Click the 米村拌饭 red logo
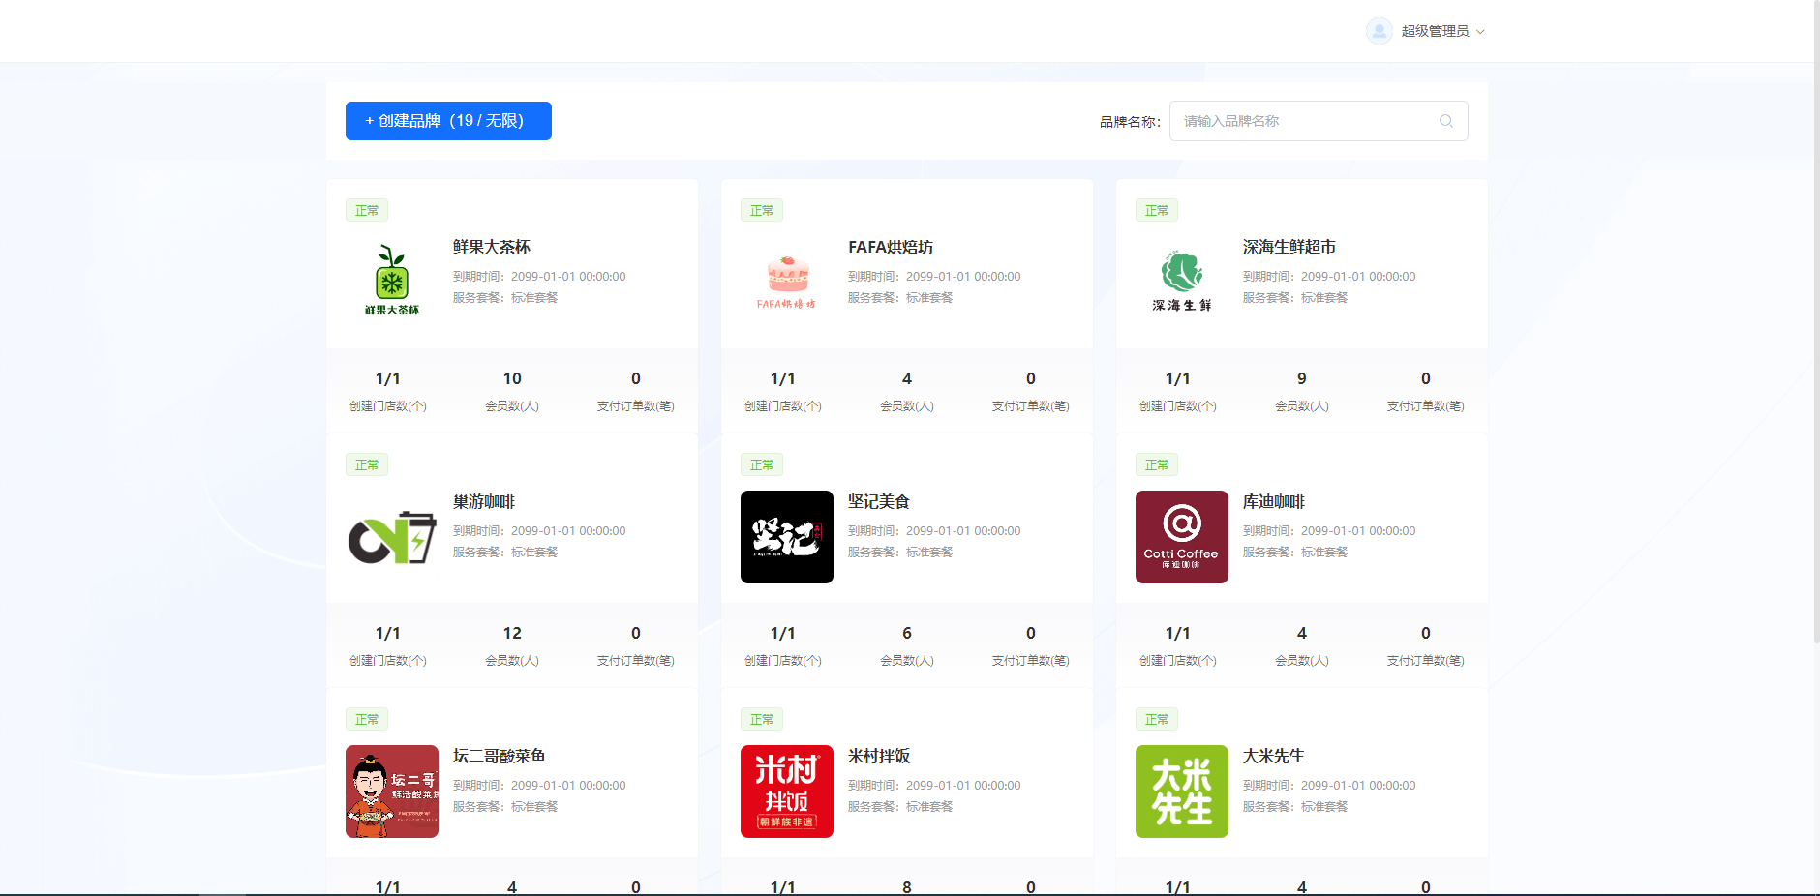 pyautogui.click(x=787, y=791)
